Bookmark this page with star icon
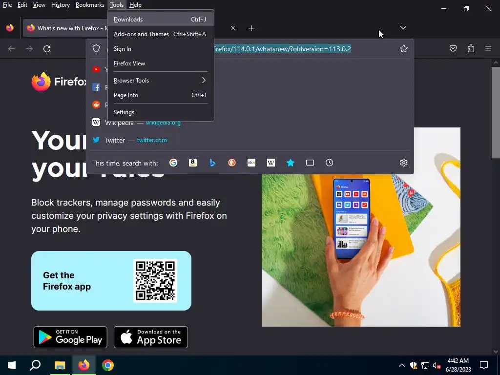The image size is (500, 375). [404, 48]
